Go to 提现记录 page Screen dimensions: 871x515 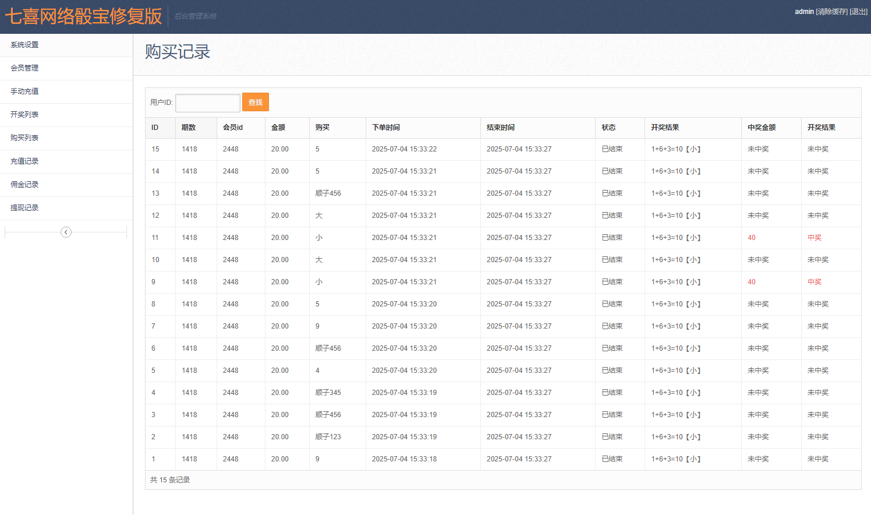pyautogui.click(x=24, y=208)
